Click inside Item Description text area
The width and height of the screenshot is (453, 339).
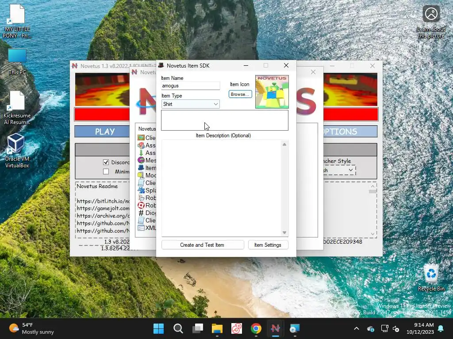[221, 188]
